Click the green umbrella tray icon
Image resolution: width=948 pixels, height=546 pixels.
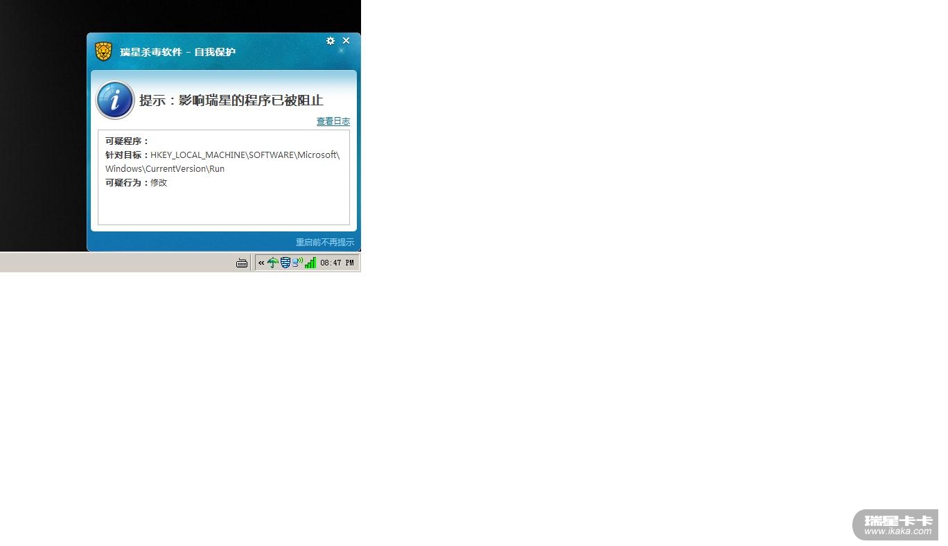tap(273, 263)
